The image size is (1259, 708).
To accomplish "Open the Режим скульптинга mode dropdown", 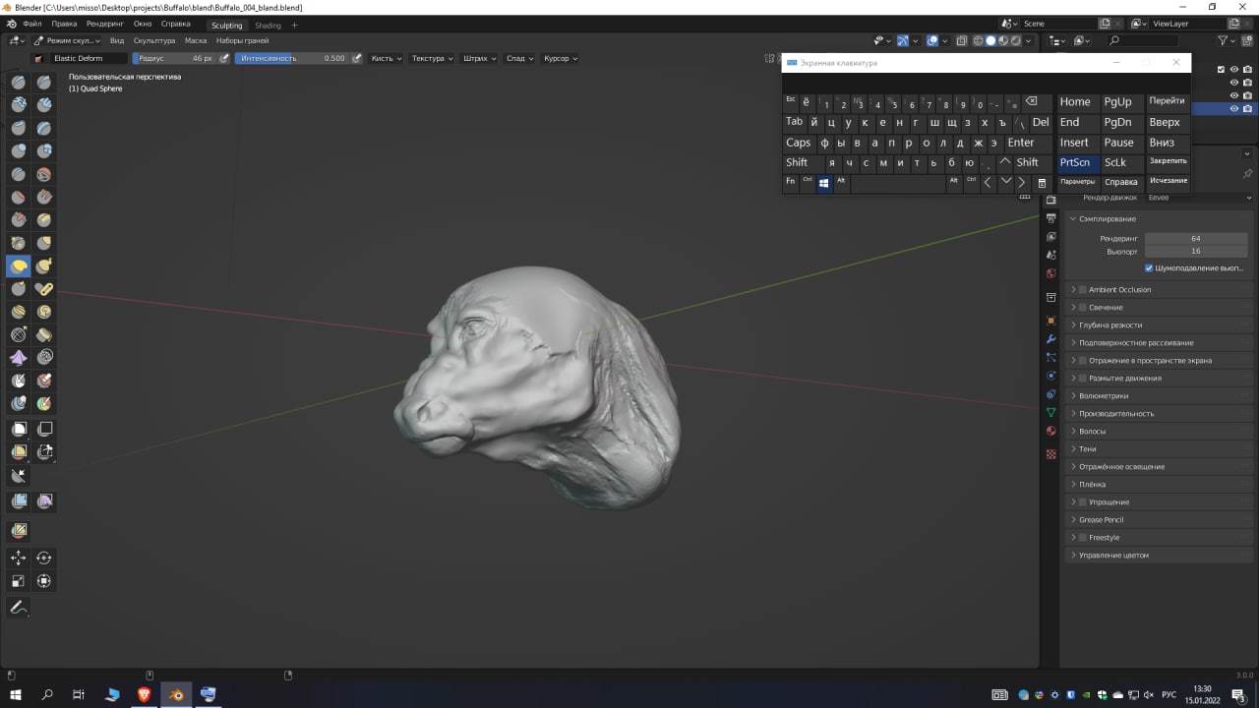I will 67,40.
